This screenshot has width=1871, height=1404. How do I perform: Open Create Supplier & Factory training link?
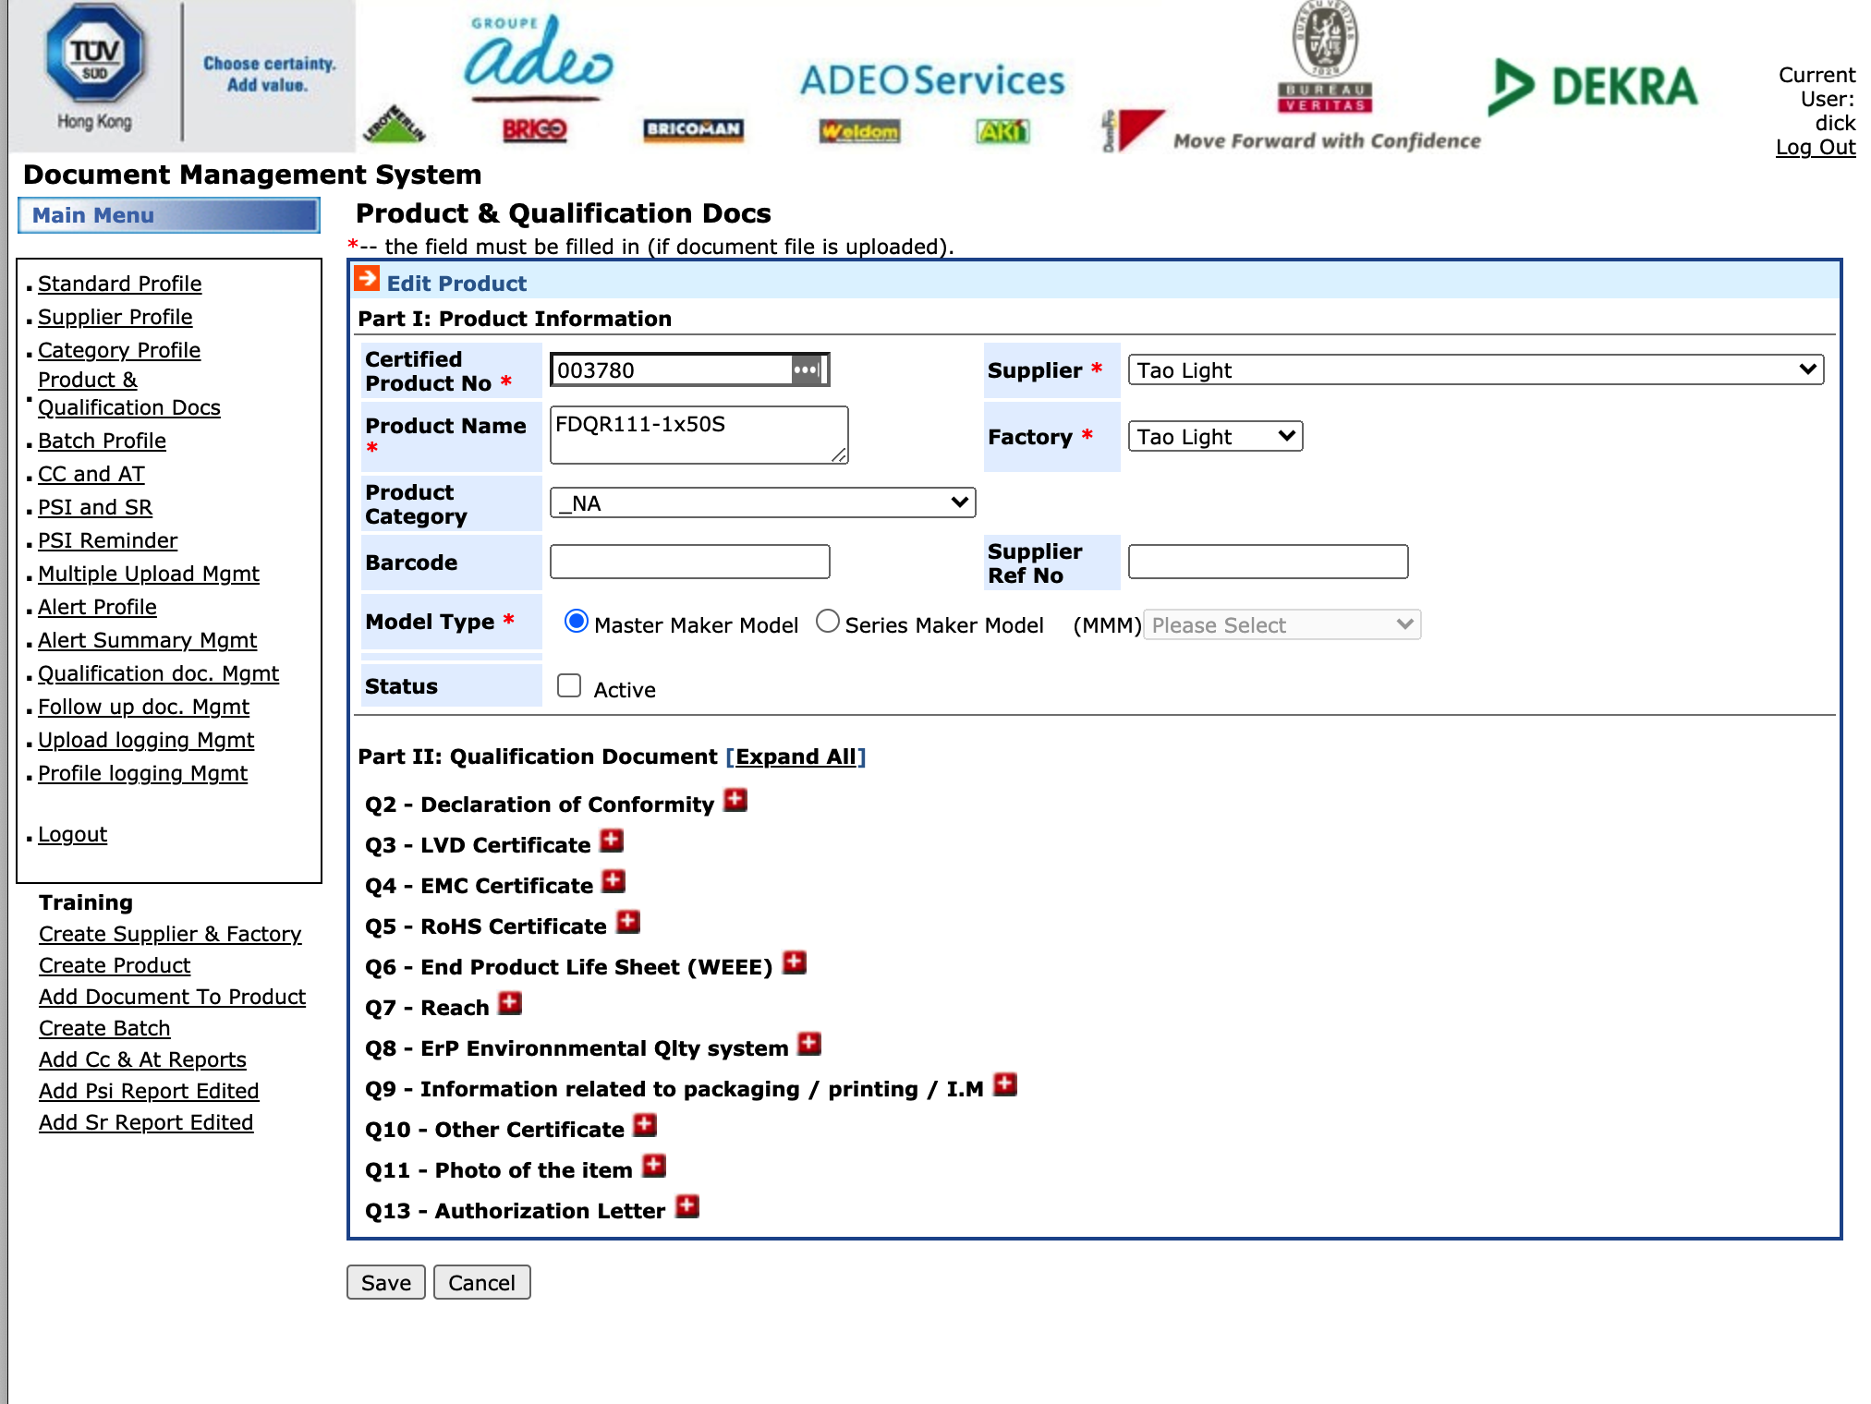point(170,934)
